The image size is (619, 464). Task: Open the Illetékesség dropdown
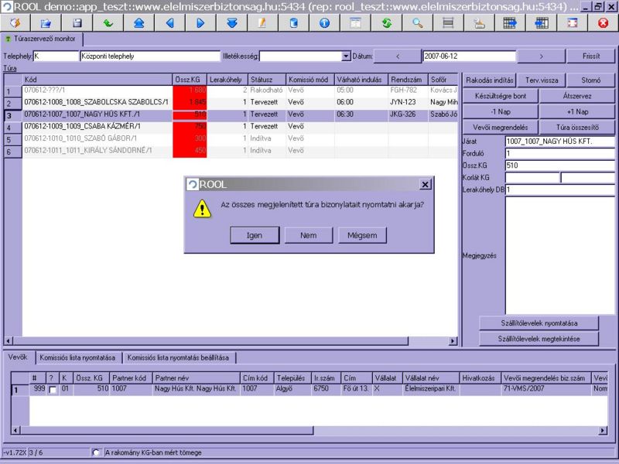click(x=346, y=56)
